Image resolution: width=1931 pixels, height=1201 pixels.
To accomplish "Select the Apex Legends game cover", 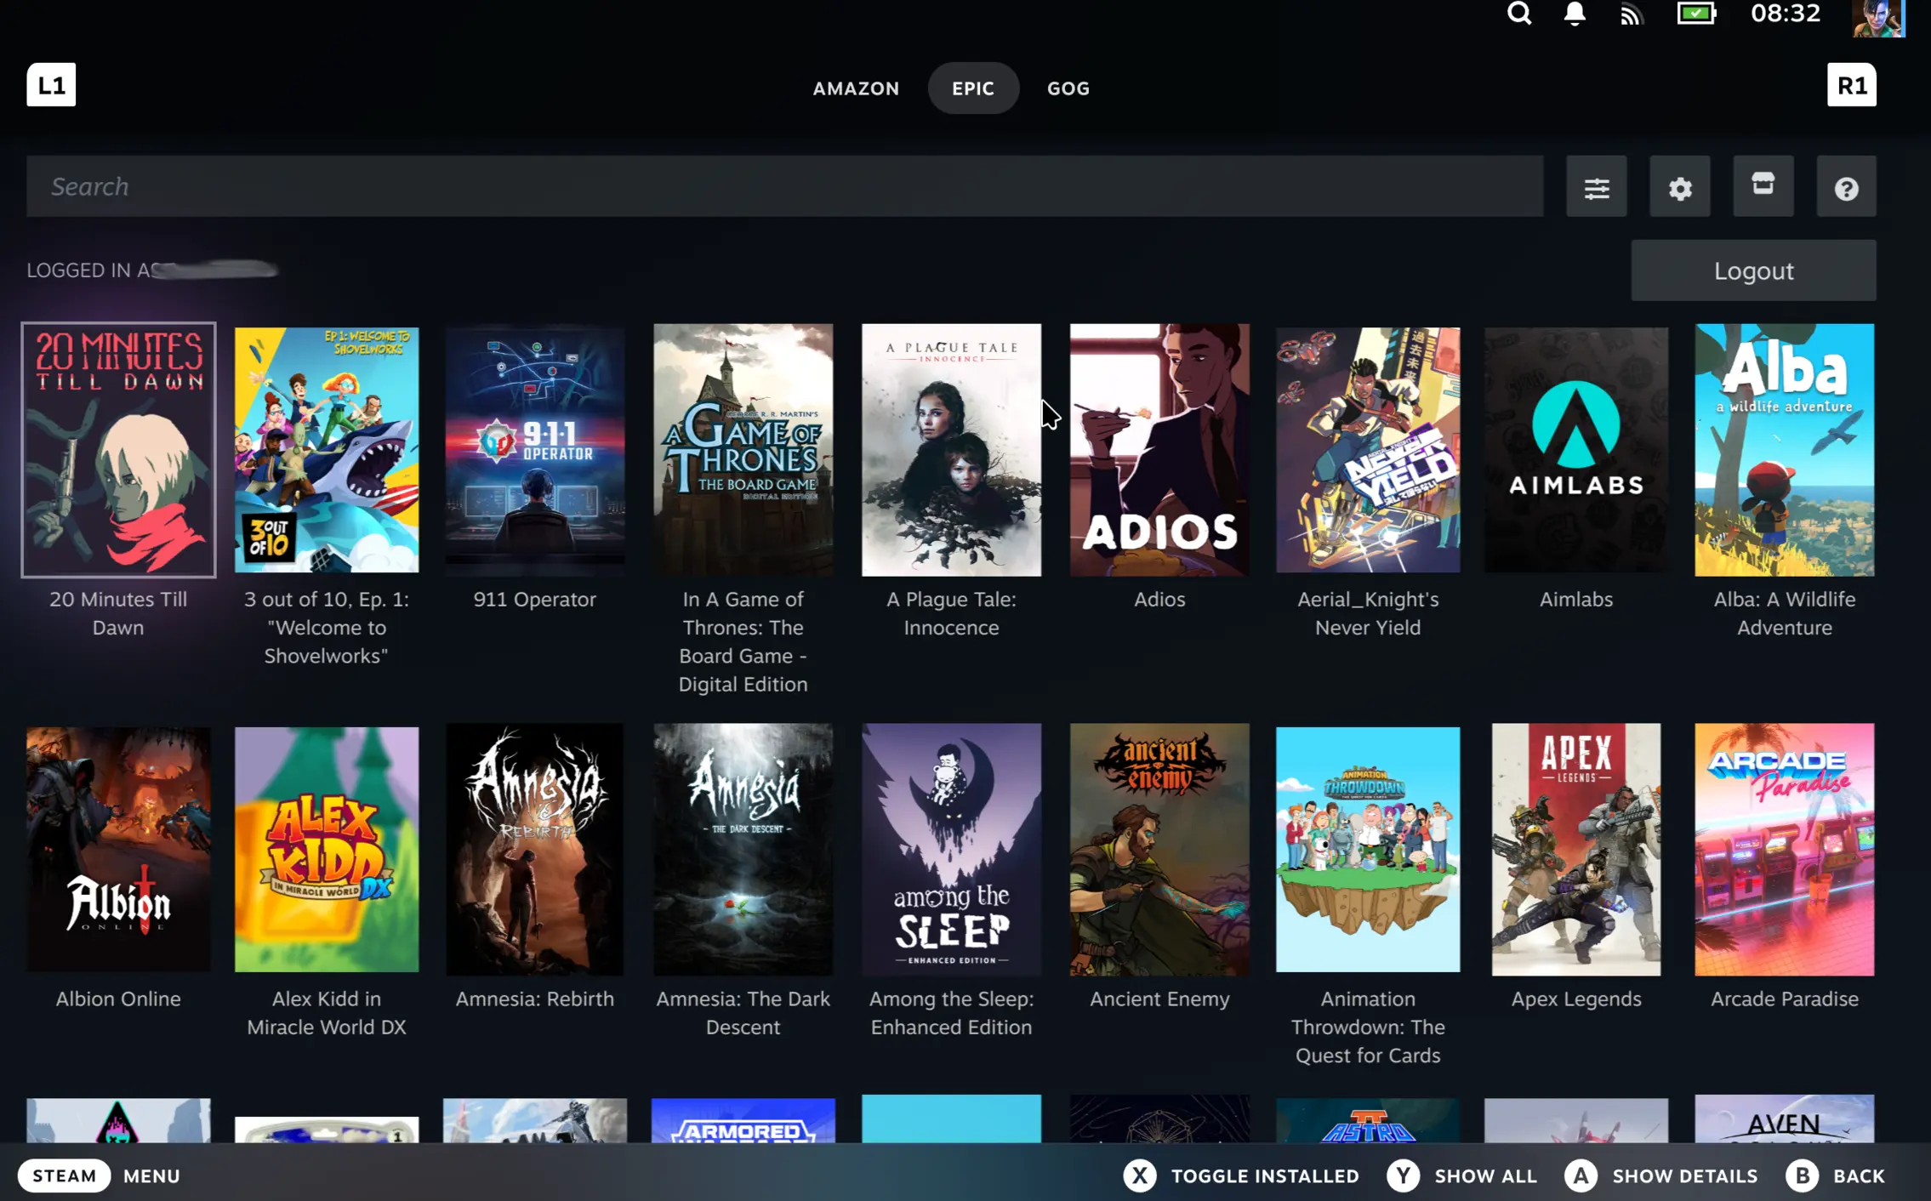I will (x=1575, y=849).
